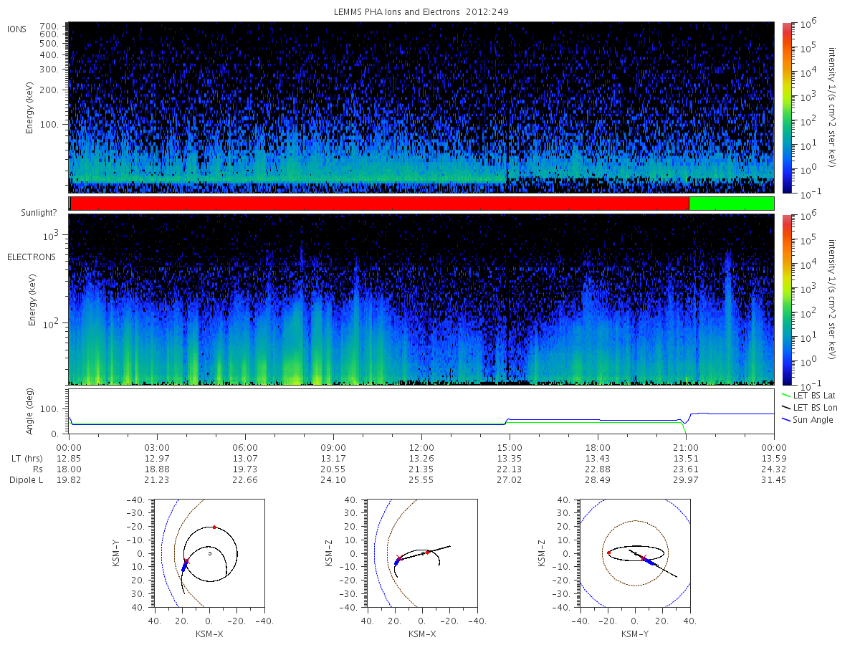Click the electrons intensity color scale bar
The image size is (860, 645).
786,299
